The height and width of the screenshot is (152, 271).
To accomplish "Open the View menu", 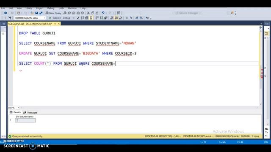I will 19,8.
